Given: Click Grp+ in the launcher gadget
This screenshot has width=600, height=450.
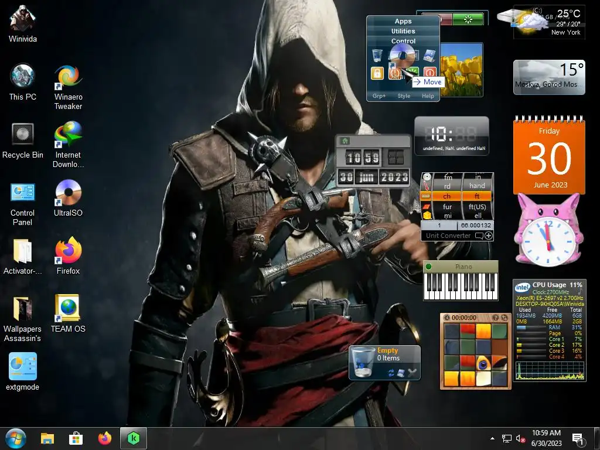Looking at the screenshot, I should click(379, 96).
